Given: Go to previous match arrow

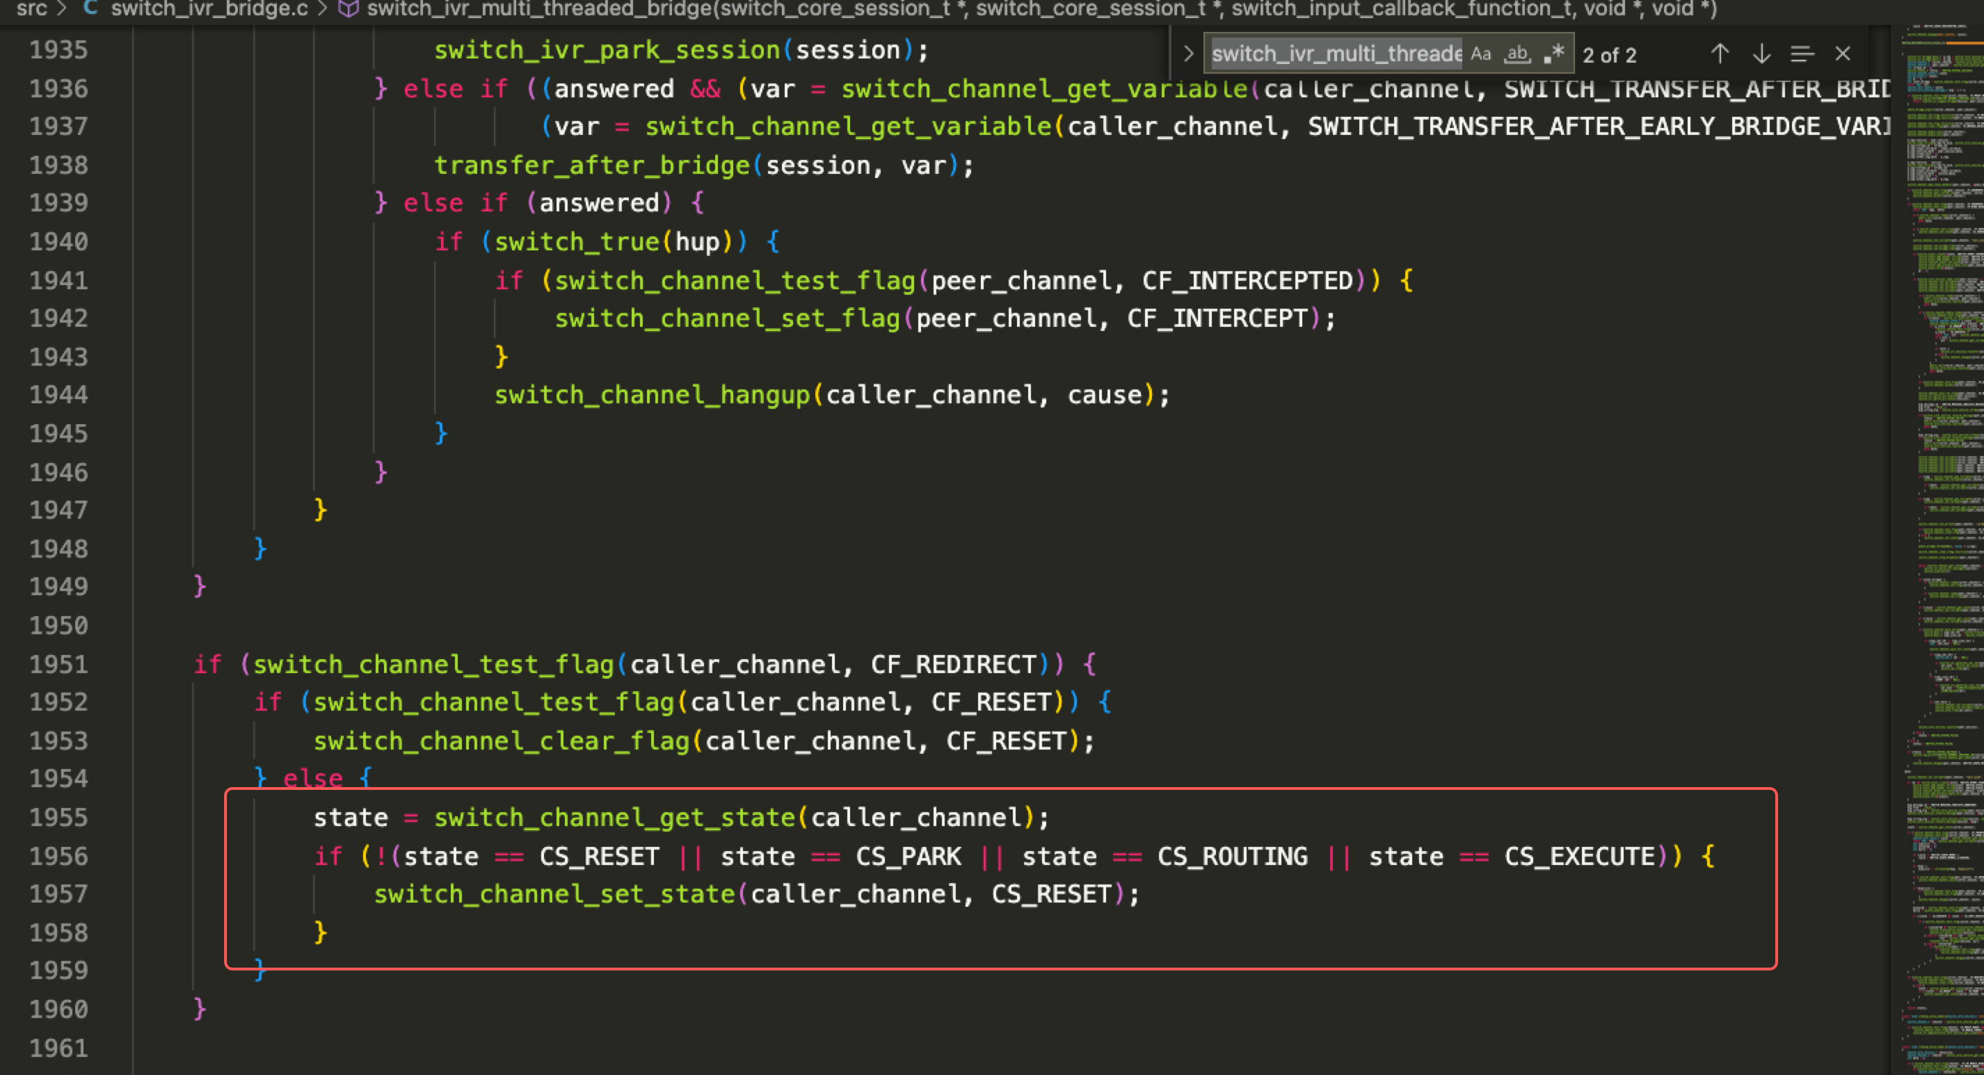Looking at the screenshot, I should [1720, 54].
